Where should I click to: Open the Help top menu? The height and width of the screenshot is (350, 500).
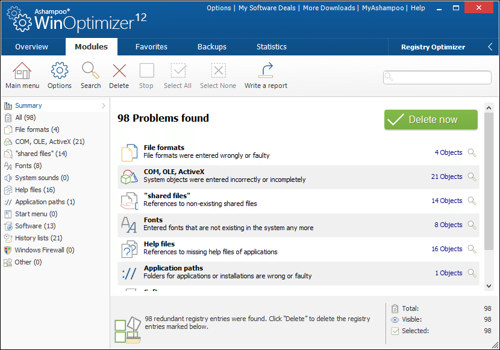coord(417,8)
